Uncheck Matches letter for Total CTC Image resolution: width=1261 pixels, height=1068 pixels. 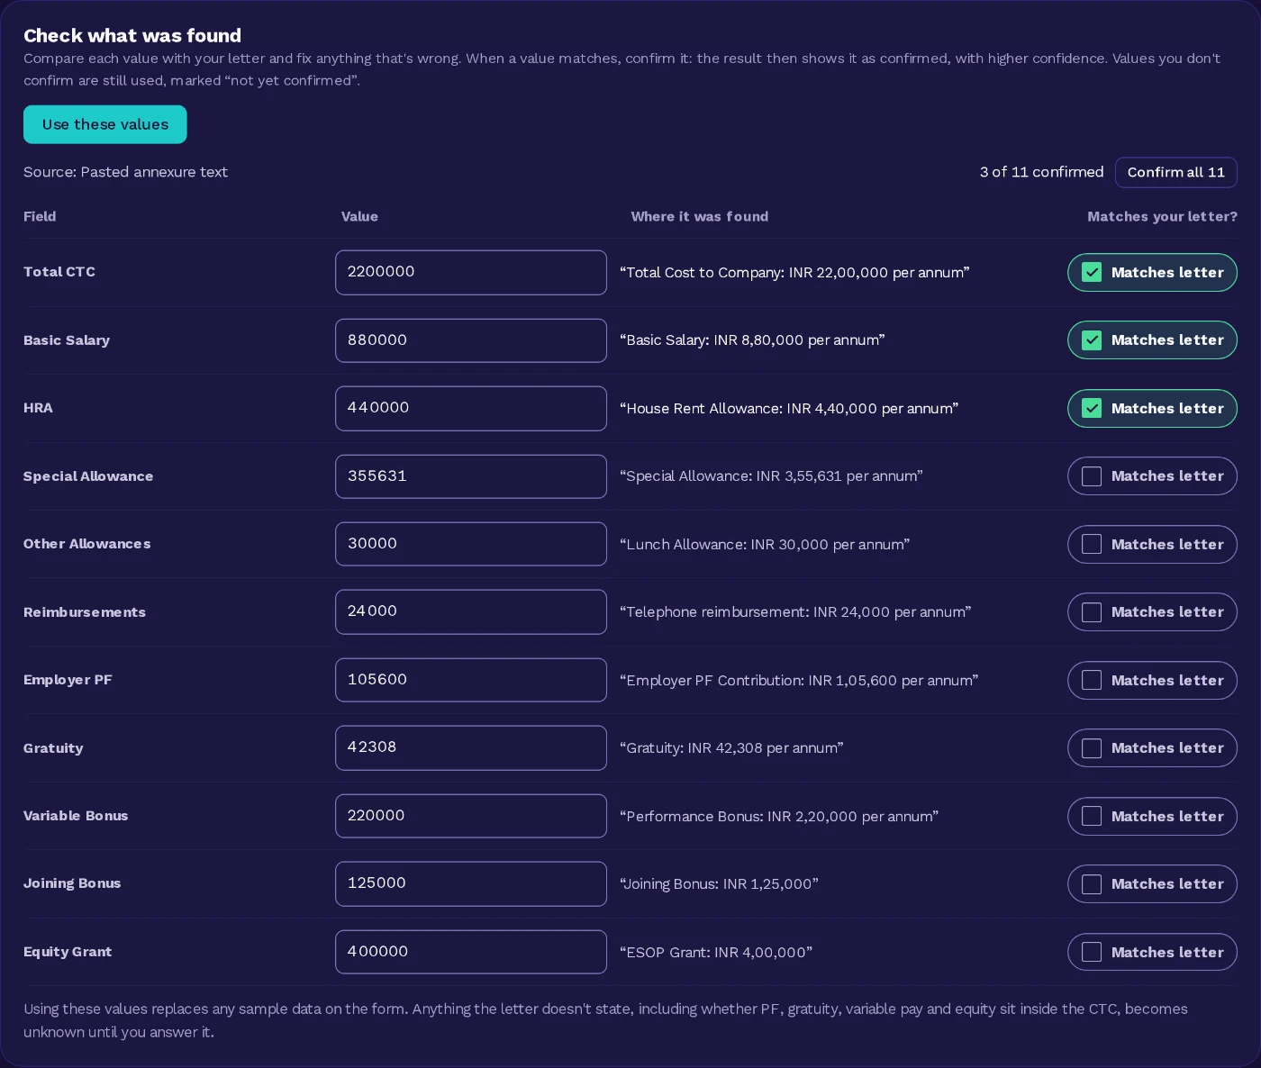(x=1152, y=272)
